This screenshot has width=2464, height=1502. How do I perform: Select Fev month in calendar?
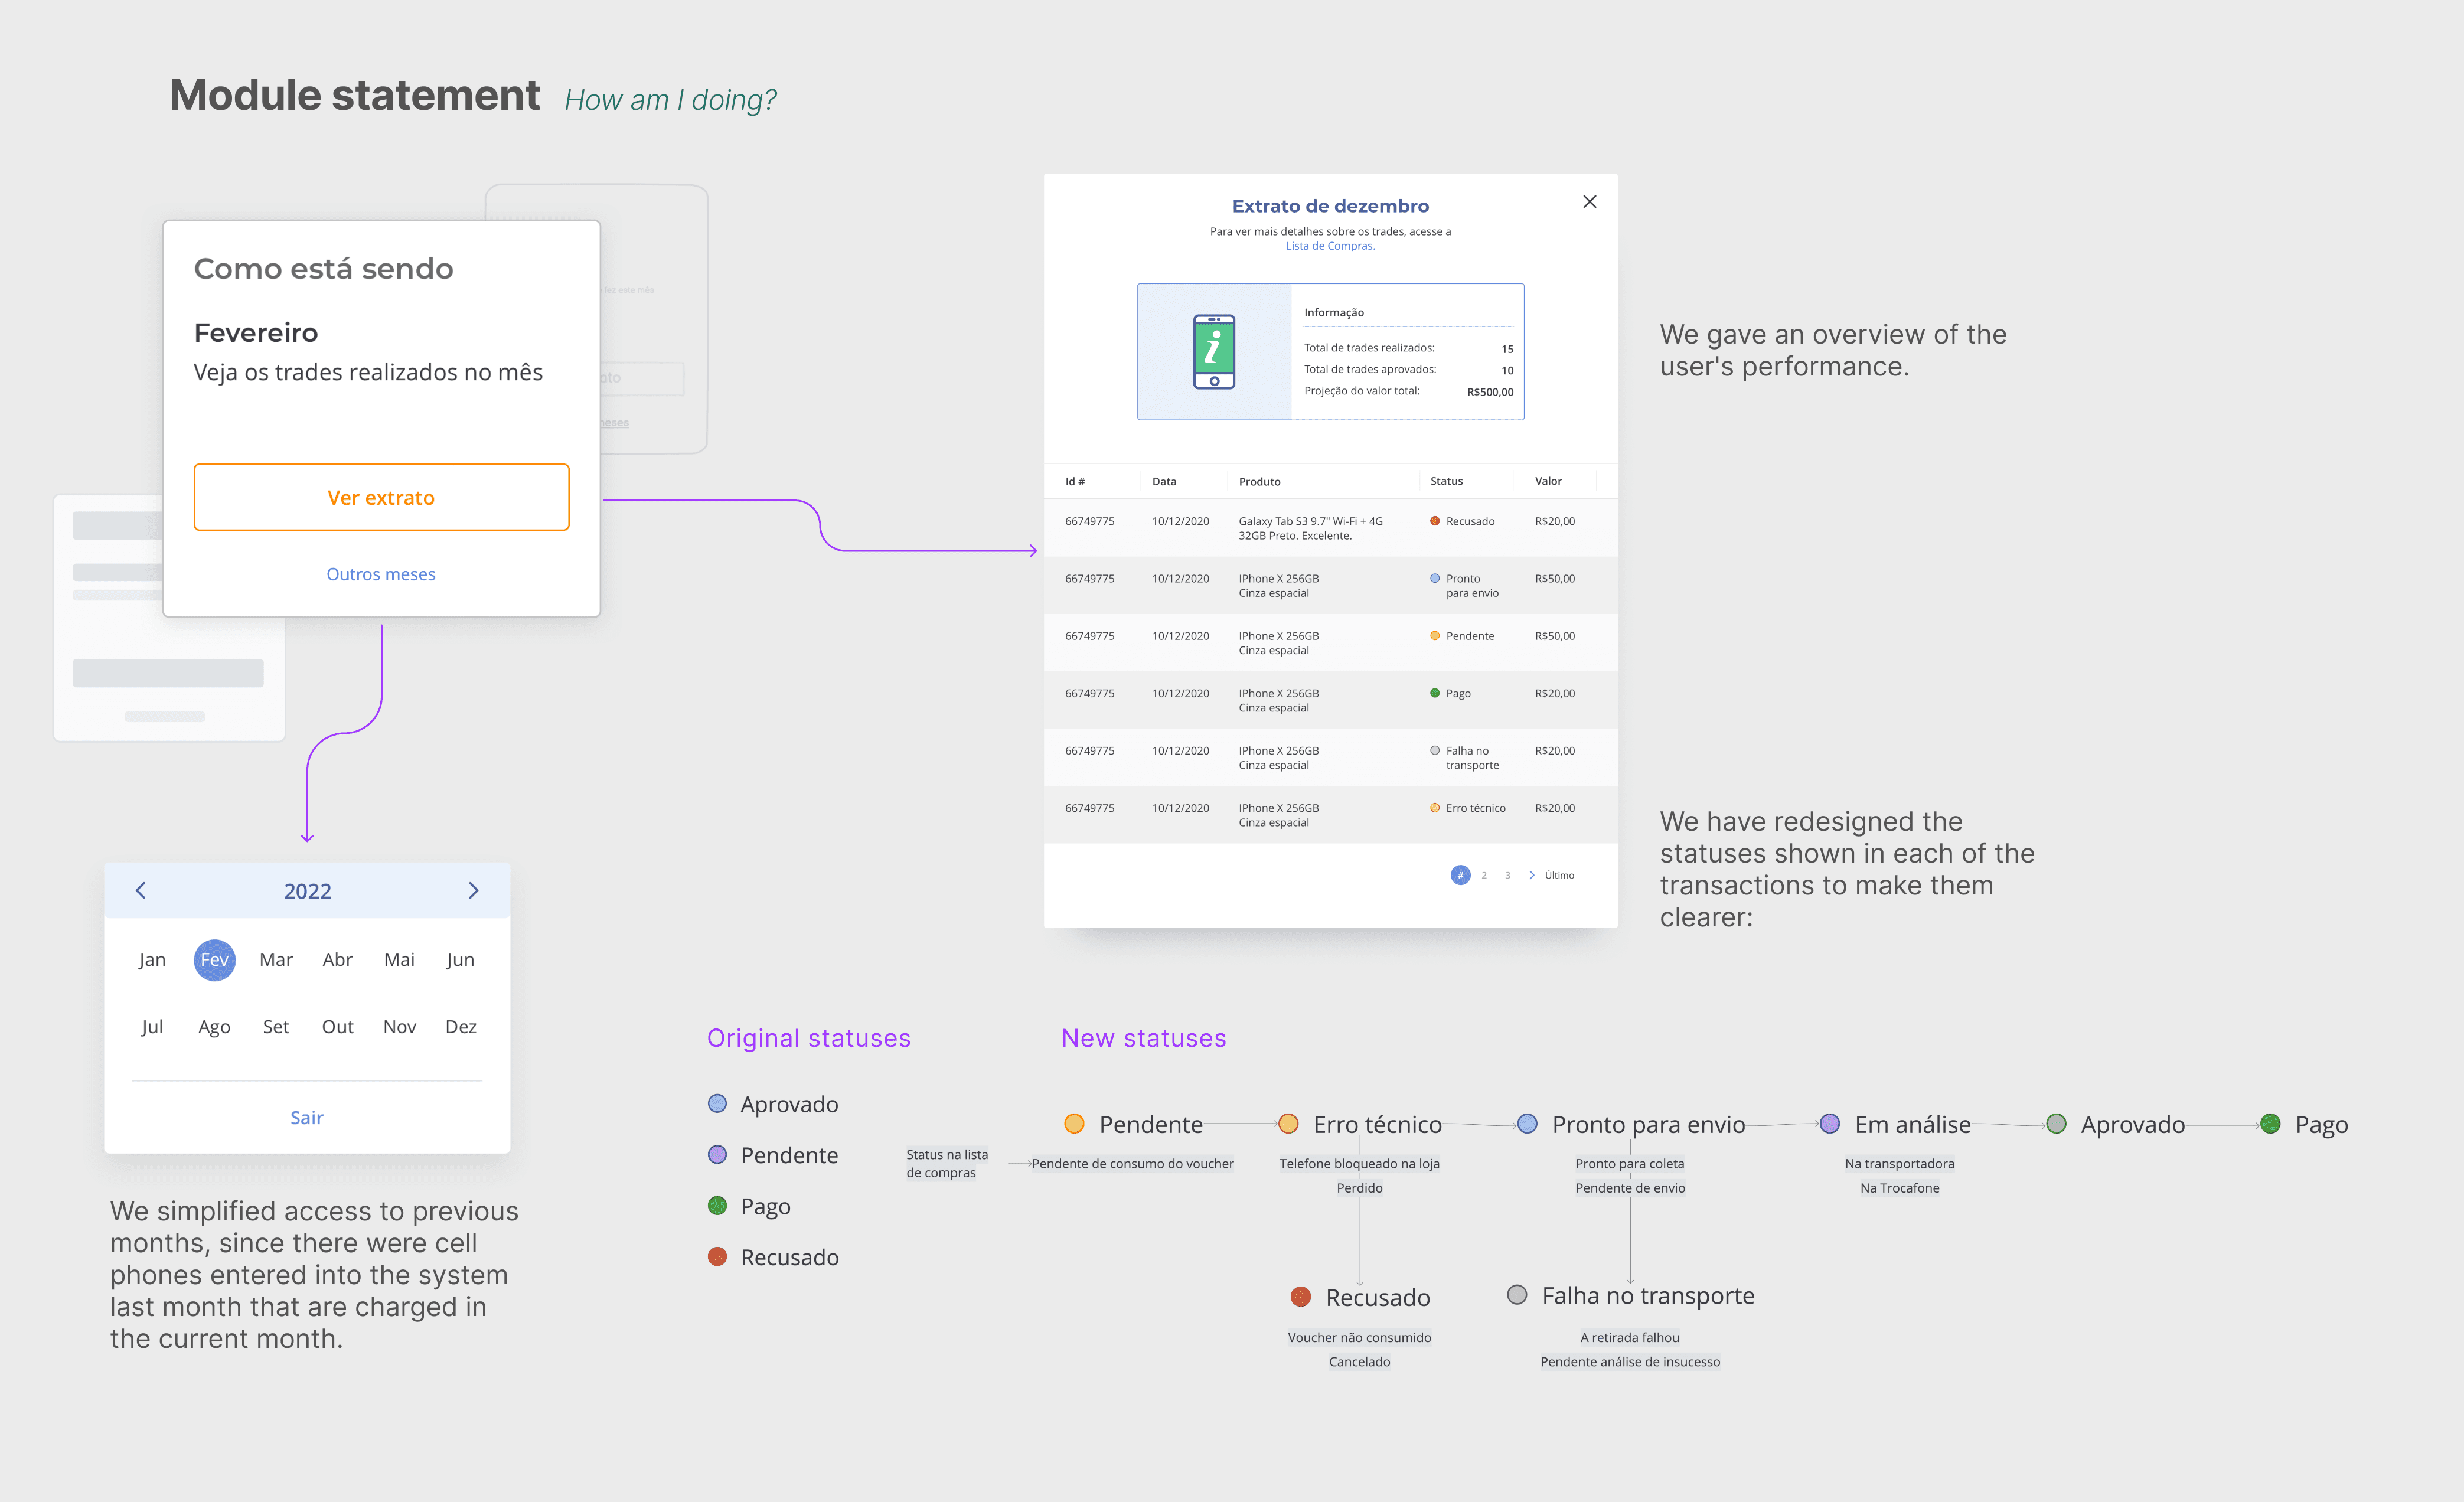pos(214,960)
